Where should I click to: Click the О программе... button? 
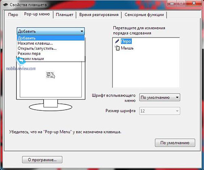click(x=42, y=160)
